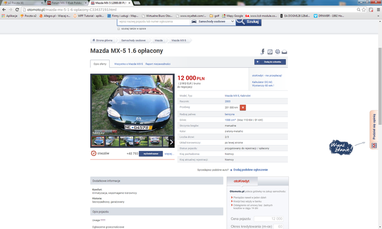382x229 pixels.
Task: Open the DRNWBR bookmark
Action: point(329,16)
